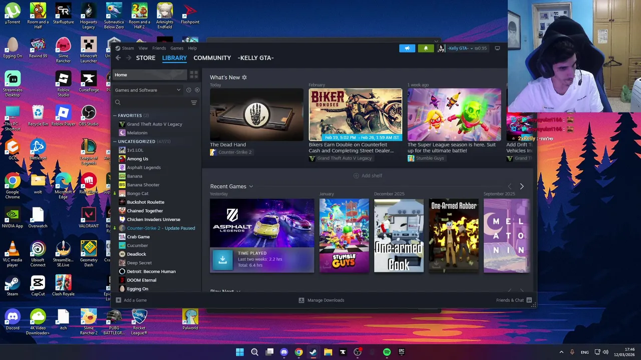Open Spotify in the taskbar
The width and height of the screenshot is (641, 360).
[x=387, y=352]
